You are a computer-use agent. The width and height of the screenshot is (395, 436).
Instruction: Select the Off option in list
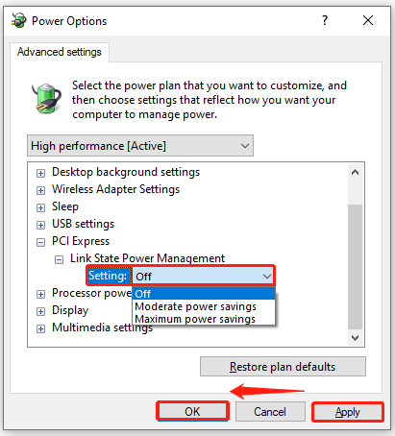click(x=204, y=294)
